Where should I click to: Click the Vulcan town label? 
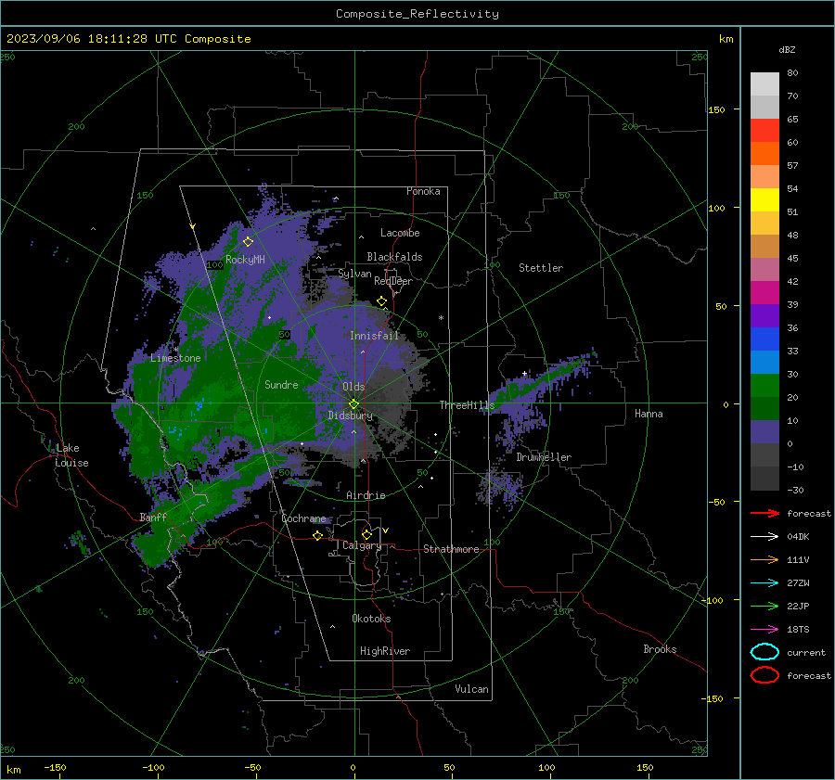[471, 689]
